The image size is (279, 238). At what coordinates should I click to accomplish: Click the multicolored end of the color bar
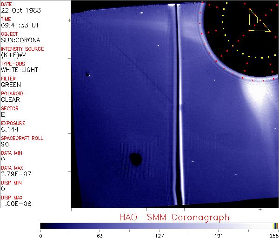(x=275, y=225)
